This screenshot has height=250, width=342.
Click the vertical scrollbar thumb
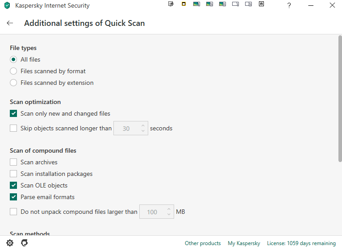coord(340,98)
